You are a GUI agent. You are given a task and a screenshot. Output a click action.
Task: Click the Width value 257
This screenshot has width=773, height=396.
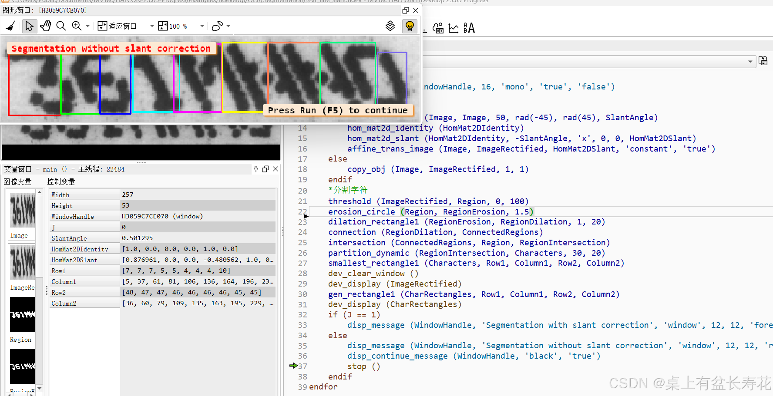128,195
